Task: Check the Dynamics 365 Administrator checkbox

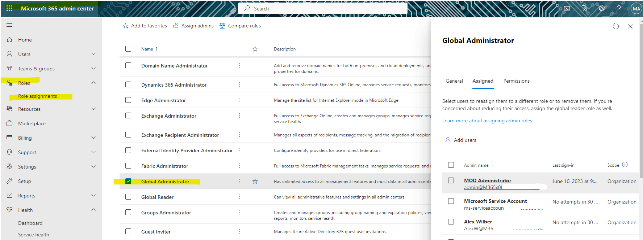Action: tap(128, 84)
